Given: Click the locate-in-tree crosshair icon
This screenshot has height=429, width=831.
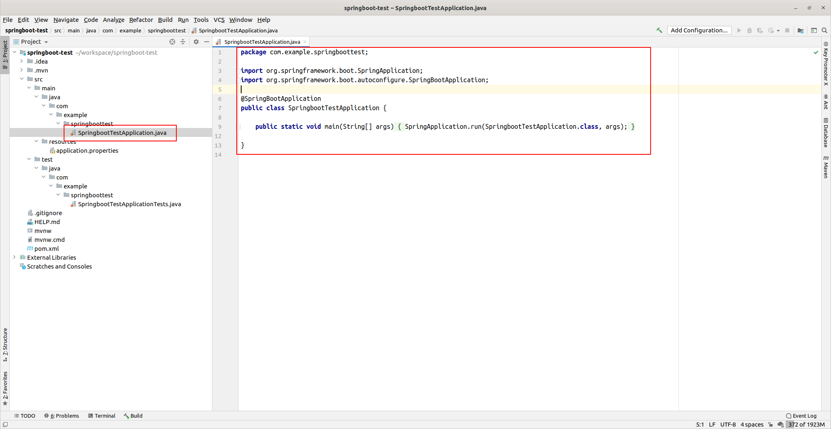Looking at the screenshot, I should coord(172,42).
